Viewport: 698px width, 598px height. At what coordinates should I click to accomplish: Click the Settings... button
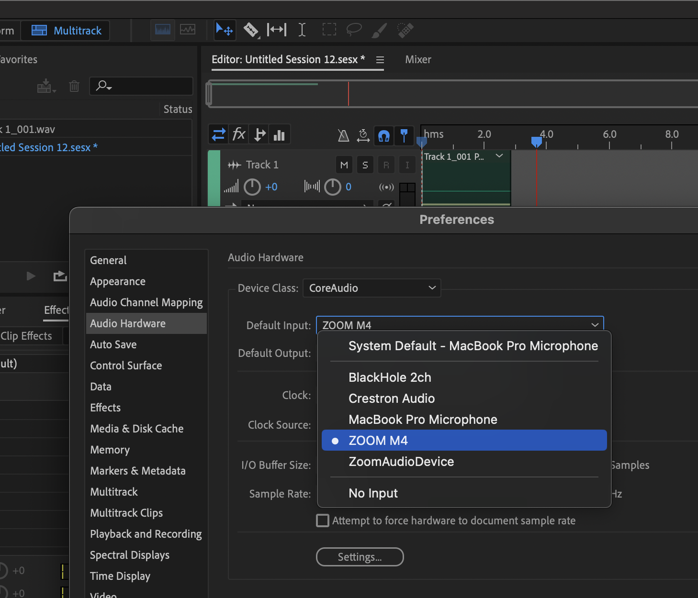tap(360, 557)
